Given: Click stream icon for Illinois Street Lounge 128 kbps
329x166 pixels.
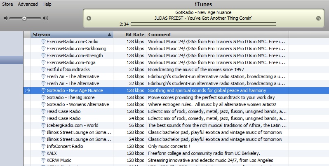Looking at the screenshot, I should [43, 132].
